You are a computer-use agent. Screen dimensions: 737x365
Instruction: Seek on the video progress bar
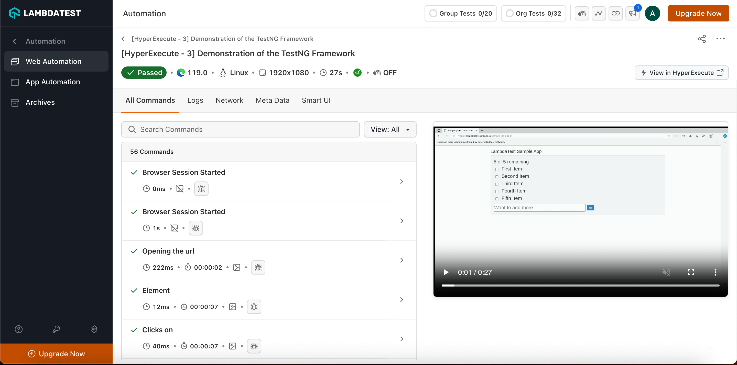[580, 285]
